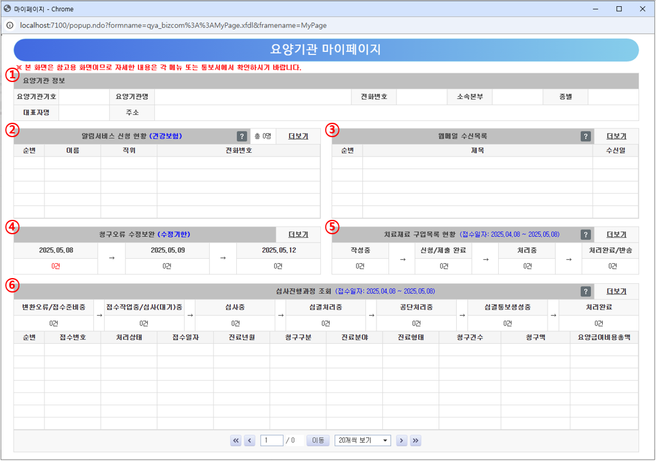Screen dimensions: 656x461
Task: Open help for 웹메일 수신목록 section
Action: pyautogui.click(x=585, y=135)
